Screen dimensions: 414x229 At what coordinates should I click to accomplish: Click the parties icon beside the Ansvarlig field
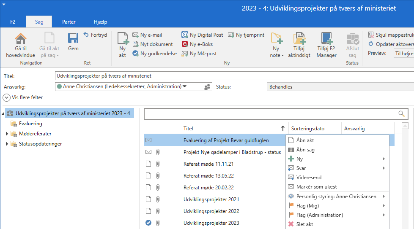pyautogui.click(x=207, y=87)
